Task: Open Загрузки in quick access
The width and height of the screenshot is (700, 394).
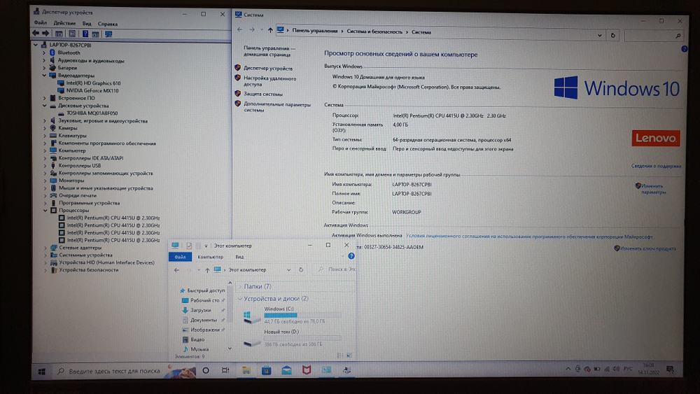Action: [x=200, y=310]
